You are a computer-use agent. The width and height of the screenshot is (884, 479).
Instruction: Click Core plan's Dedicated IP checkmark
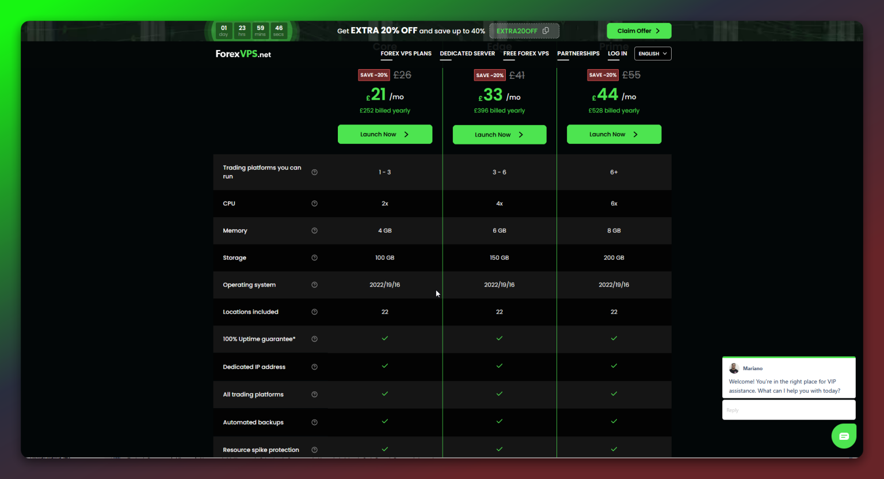(384, 367)
